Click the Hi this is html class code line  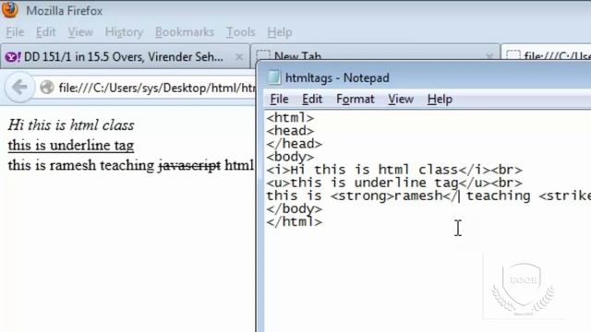coord(394,170)
